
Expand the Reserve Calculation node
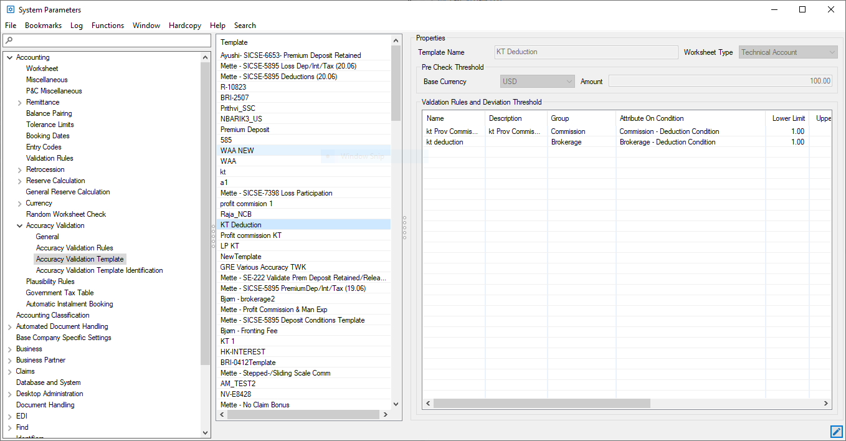19,181
